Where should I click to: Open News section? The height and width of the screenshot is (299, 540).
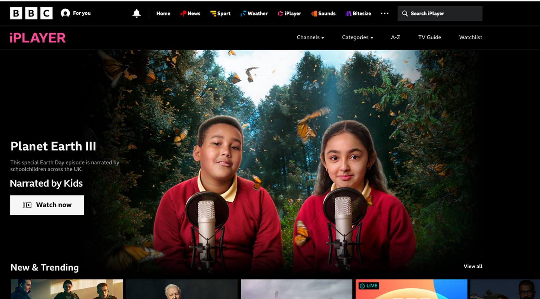click(x=194, y=13)
